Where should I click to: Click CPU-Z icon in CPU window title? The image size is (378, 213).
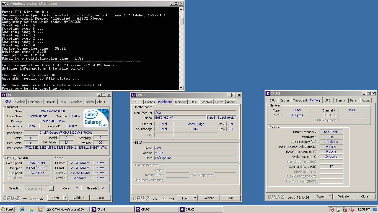(x=4, y=95)
